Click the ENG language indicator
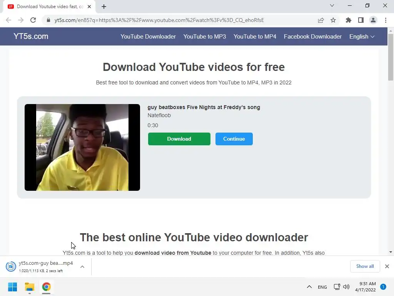 point(322,287)
